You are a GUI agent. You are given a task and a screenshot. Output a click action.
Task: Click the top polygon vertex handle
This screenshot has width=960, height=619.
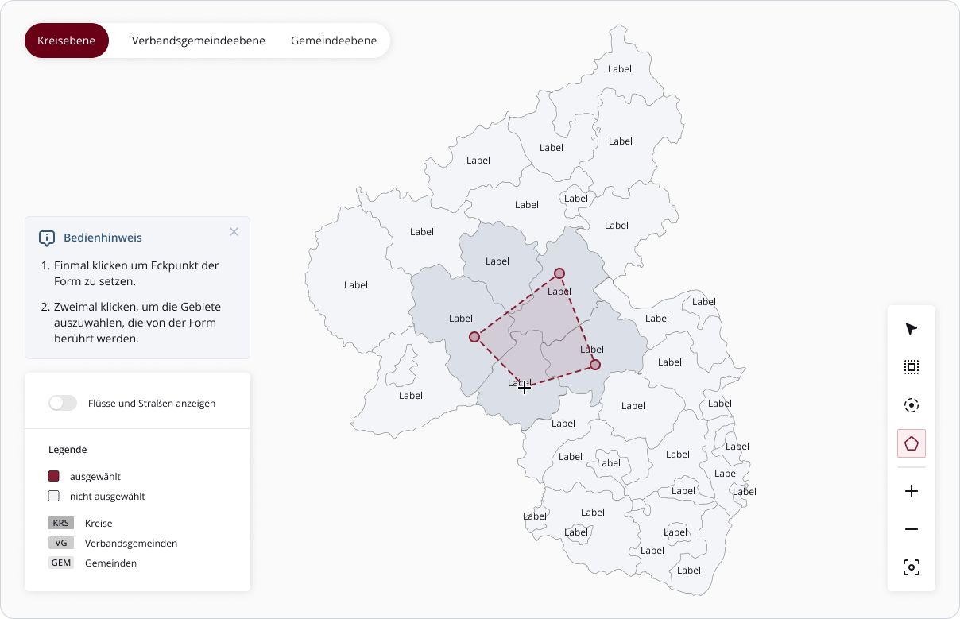pos(559,273)
